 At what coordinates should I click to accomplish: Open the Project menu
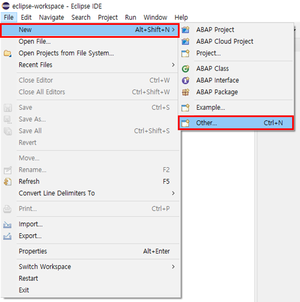(108, 17)
